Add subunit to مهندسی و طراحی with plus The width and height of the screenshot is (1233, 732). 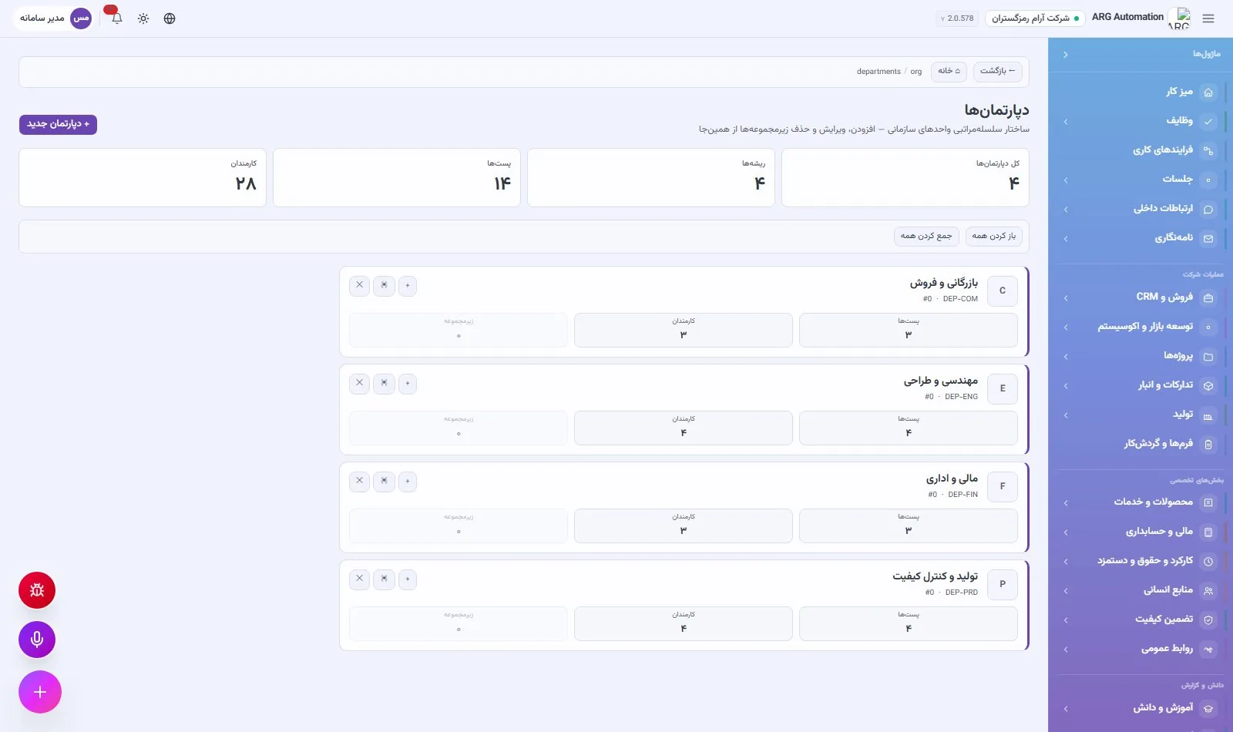408,384
